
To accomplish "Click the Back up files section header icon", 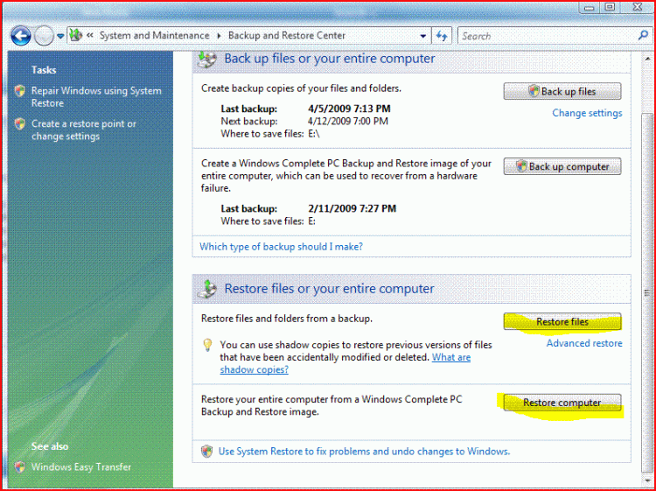I will pyautogui.click(x=206, y=59).
